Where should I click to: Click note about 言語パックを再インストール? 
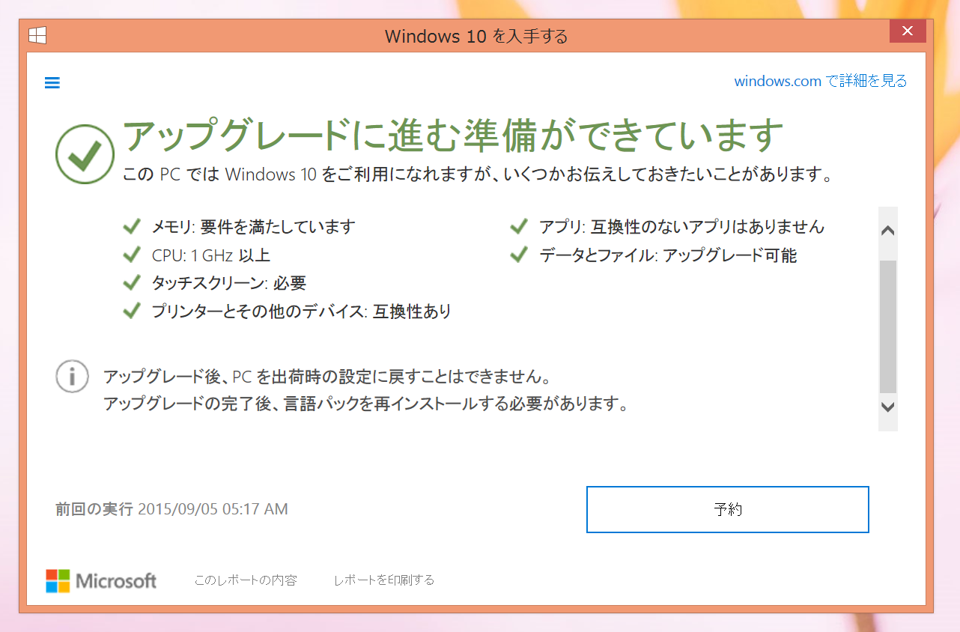(365, 404)
